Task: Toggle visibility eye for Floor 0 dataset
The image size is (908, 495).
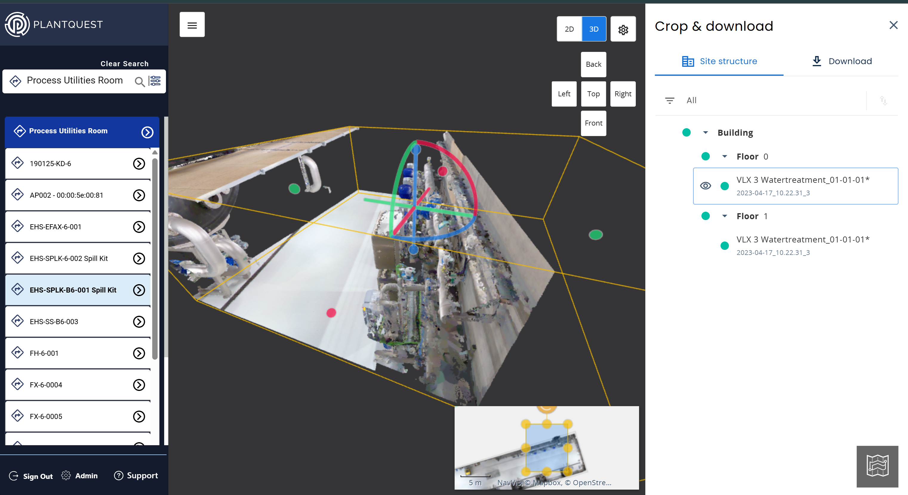Action: click(x=705, y=185)
